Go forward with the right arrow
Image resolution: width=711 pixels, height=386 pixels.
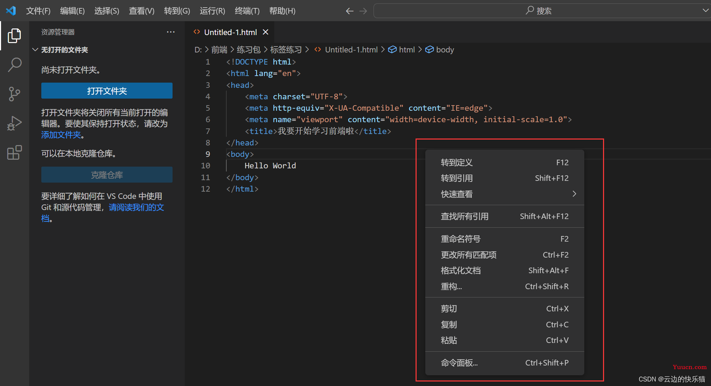pos(363,11)
